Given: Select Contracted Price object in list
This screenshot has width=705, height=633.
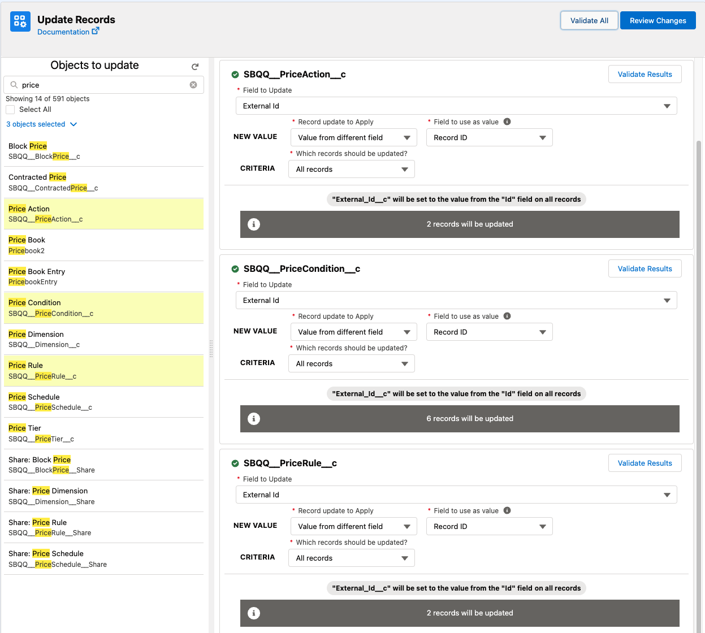Looking at the screenshot, I should pos(103,182).
